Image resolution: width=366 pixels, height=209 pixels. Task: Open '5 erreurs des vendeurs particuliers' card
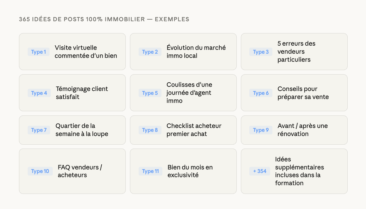point(296,51)
